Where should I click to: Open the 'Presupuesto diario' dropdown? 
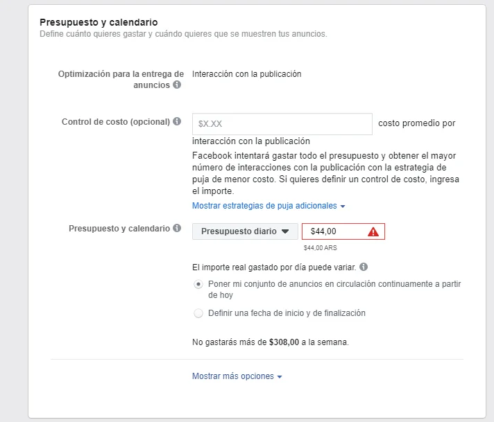(245, 231)
